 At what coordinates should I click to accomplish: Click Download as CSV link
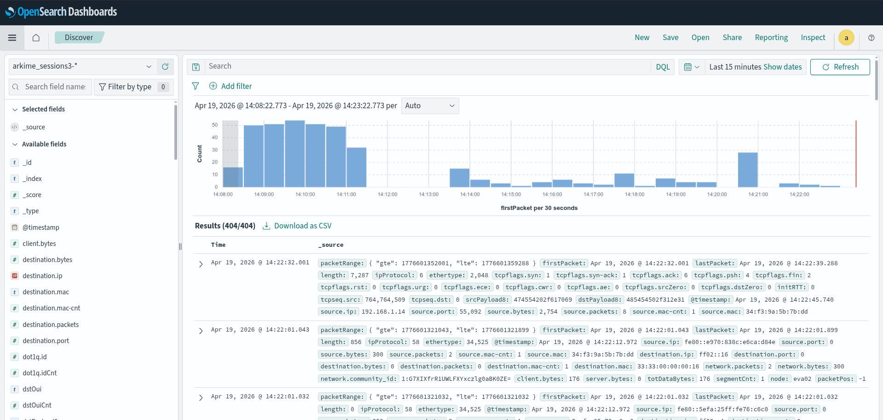tap(297, 226)
